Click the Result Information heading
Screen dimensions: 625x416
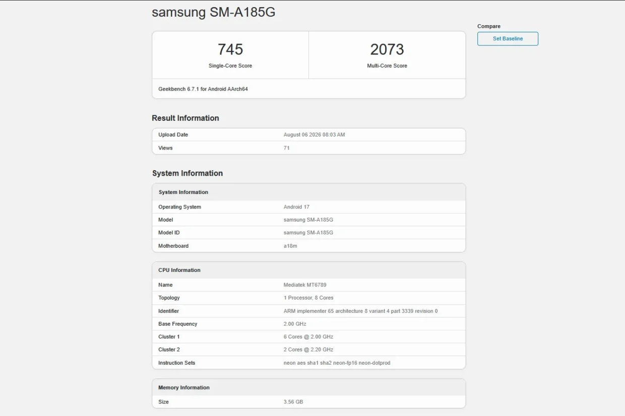[185, 118]
